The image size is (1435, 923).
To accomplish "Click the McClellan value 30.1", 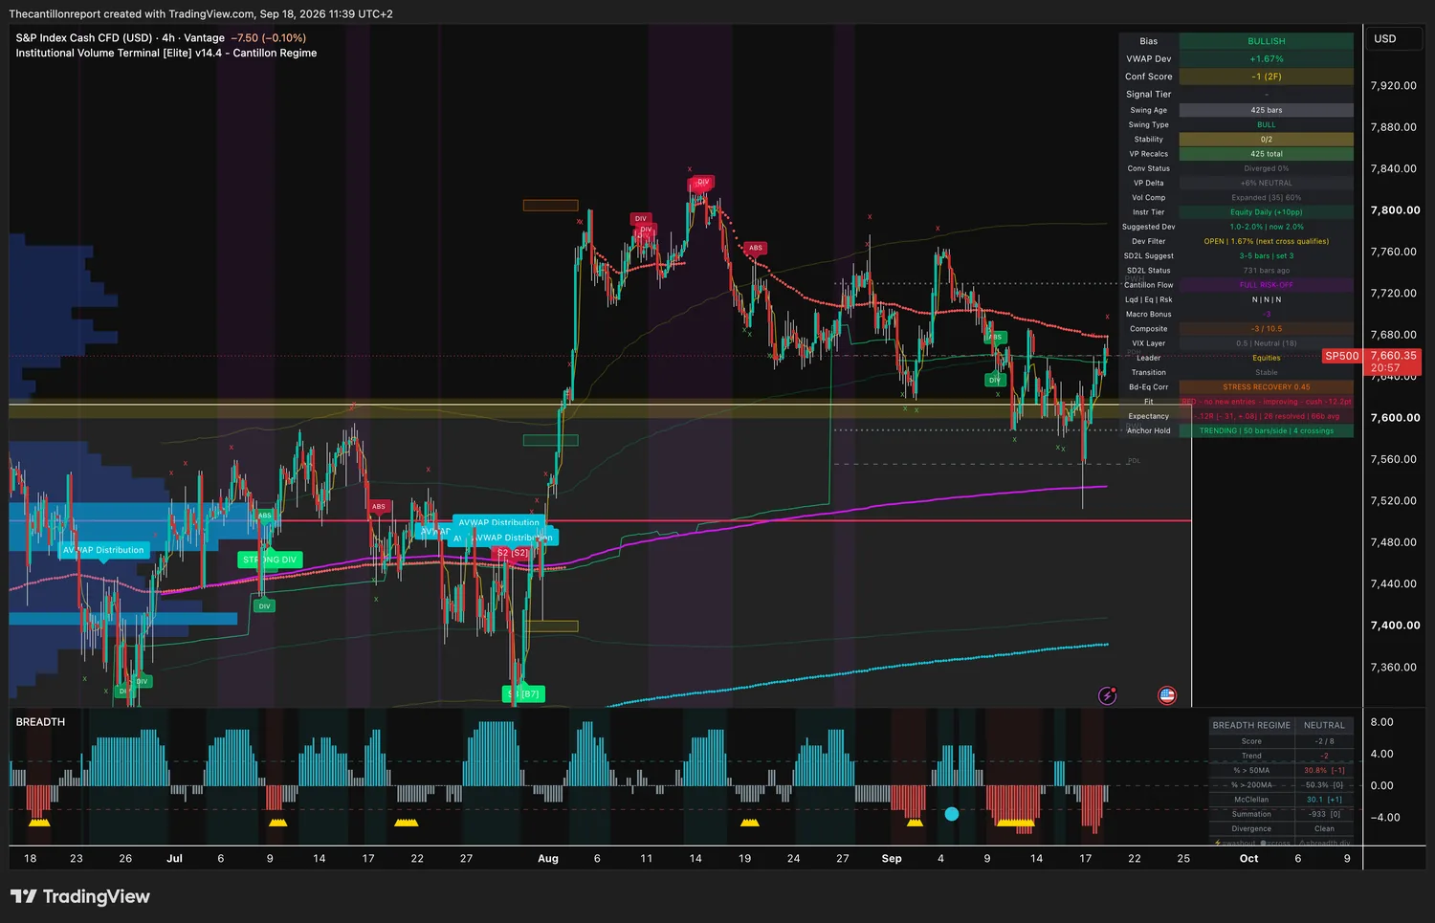I will (1324, 800).
